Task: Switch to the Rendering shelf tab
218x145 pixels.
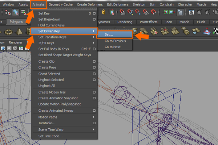Action: (x=125, y=22)
